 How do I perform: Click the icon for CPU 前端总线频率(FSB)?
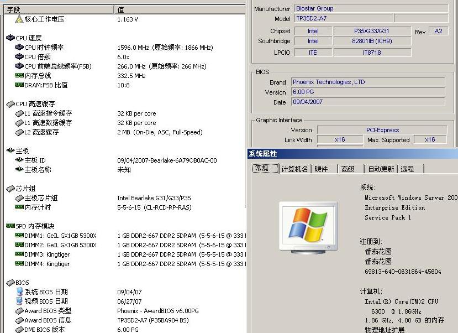pyautogui.click(x=19, y=66)
